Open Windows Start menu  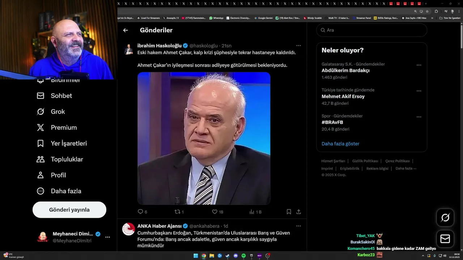coord(196,256)
